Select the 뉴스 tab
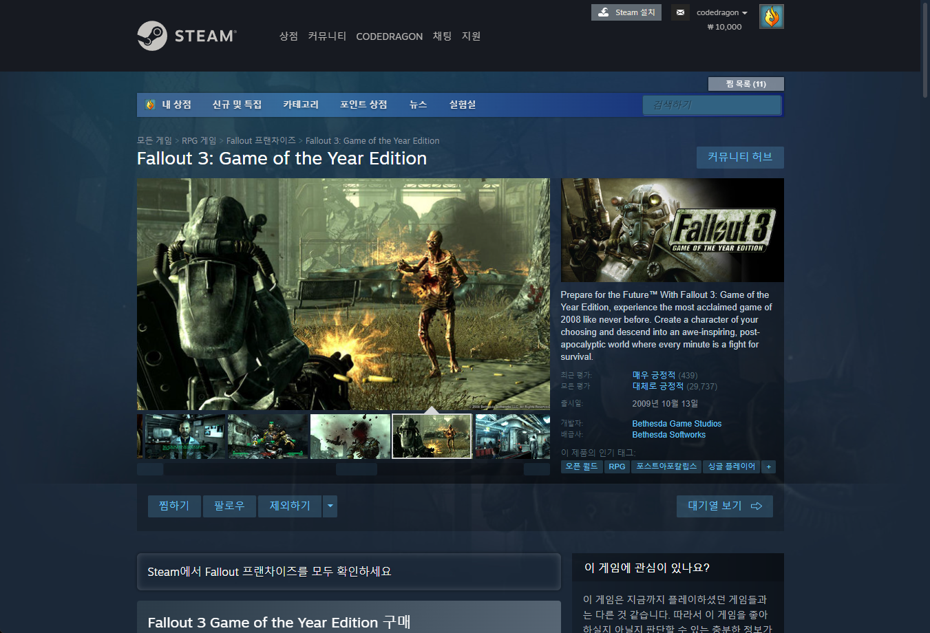Screen dimensions: 930x633 [419, 105]
